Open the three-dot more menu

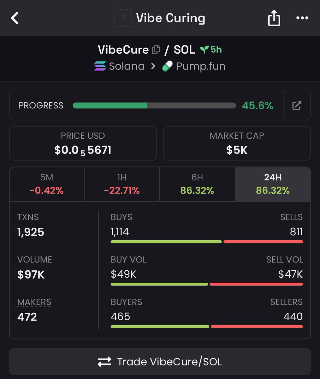click(x=302, y=18)
